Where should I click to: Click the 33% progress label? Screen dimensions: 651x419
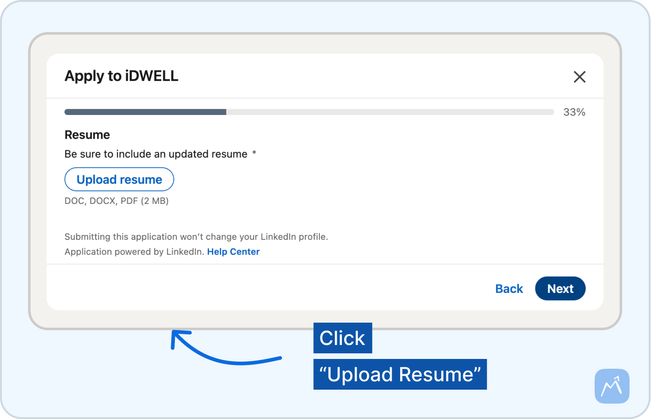[574, 112]
